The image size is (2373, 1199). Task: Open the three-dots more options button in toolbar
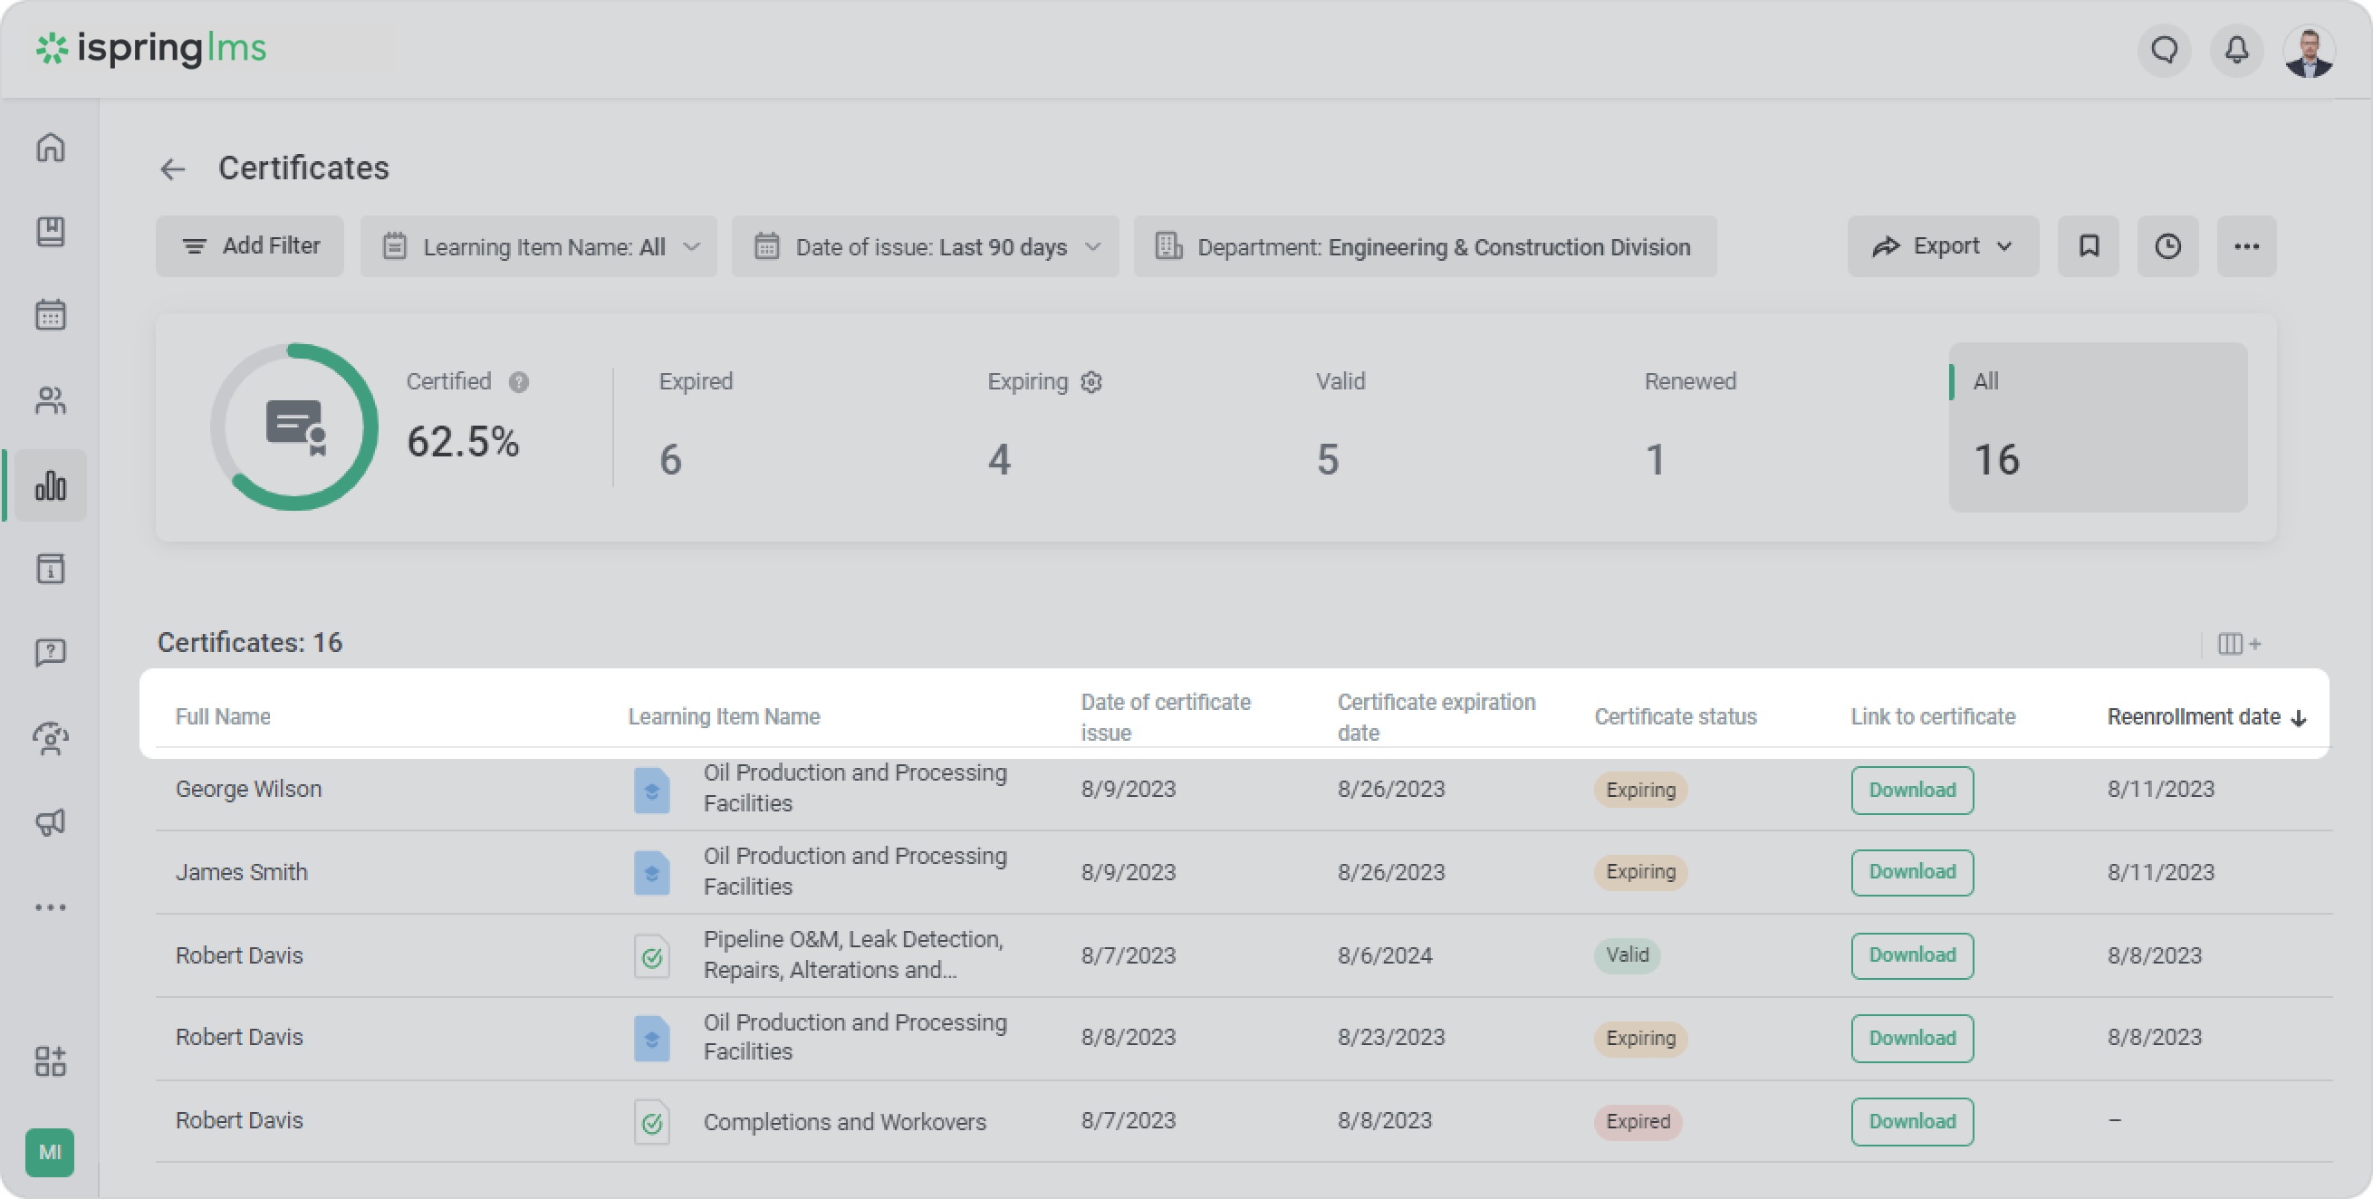tap(2246, 246)
